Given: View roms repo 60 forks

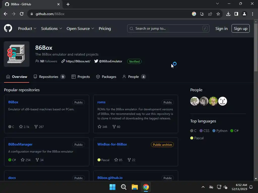Looking at the screenshot, I should click(116, 127).
